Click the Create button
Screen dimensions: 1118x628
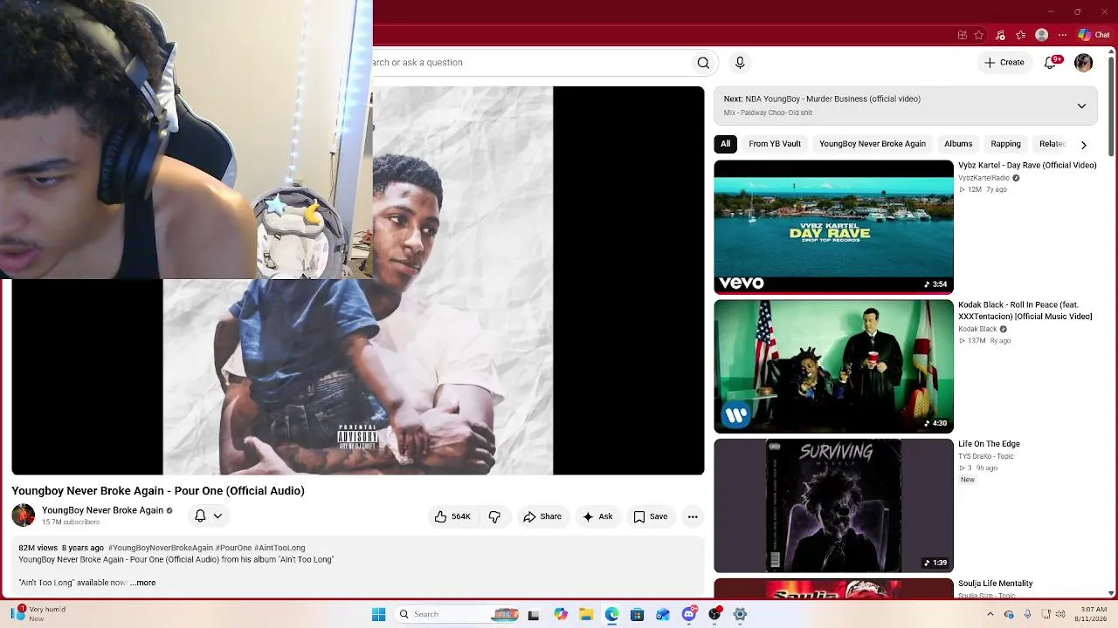(1004, 63)
